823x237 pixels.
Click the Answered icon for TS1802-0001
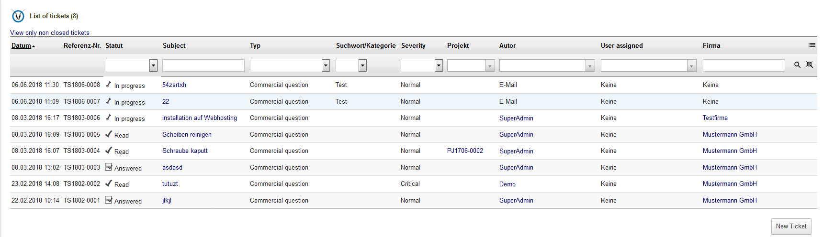[109, 200]
